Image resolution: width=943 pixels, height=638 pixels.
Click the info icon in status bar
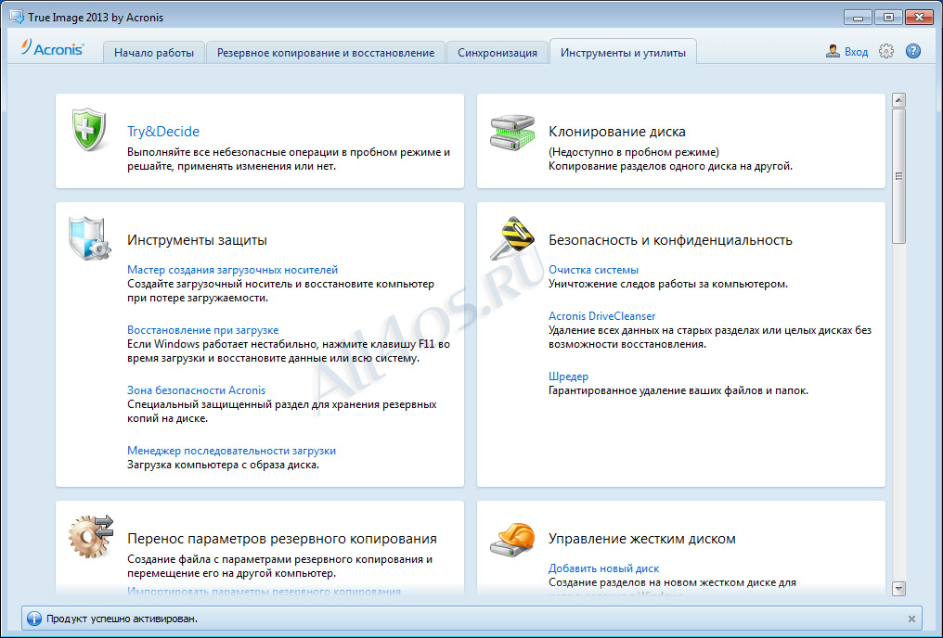pos(34,619)
